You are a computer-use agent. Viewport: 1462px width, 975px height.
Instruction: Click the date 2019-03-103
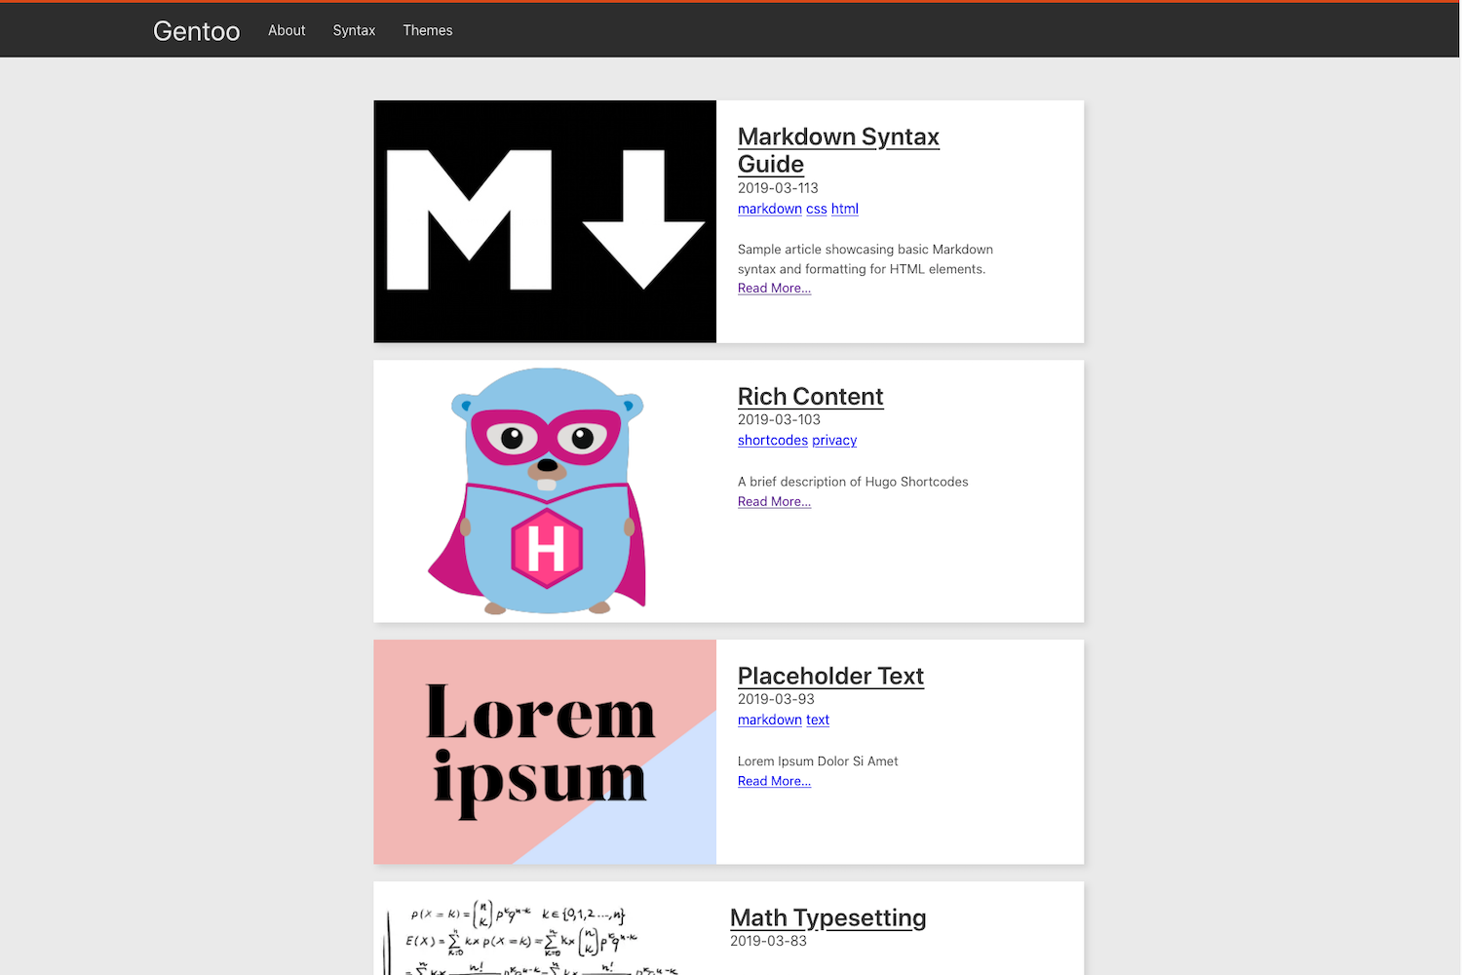[x=779, y=419]
